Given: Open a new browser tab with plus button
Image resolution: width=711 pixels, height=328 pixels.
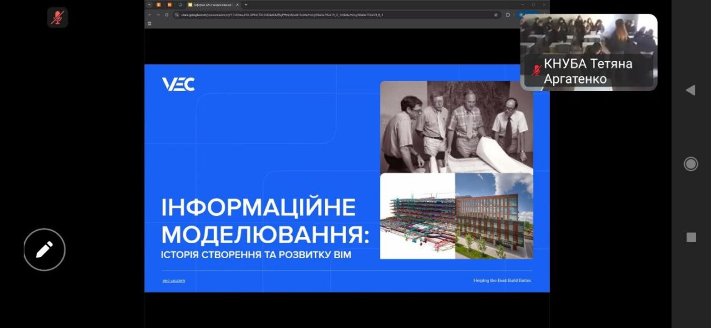Looking at the screenshot, I should click(246, 4).
